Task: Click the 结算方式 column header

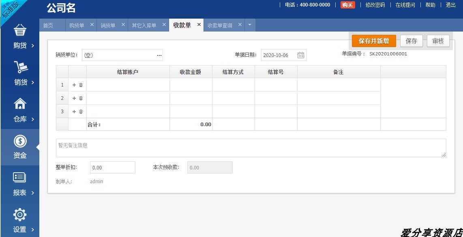Action: coord(233,72)
